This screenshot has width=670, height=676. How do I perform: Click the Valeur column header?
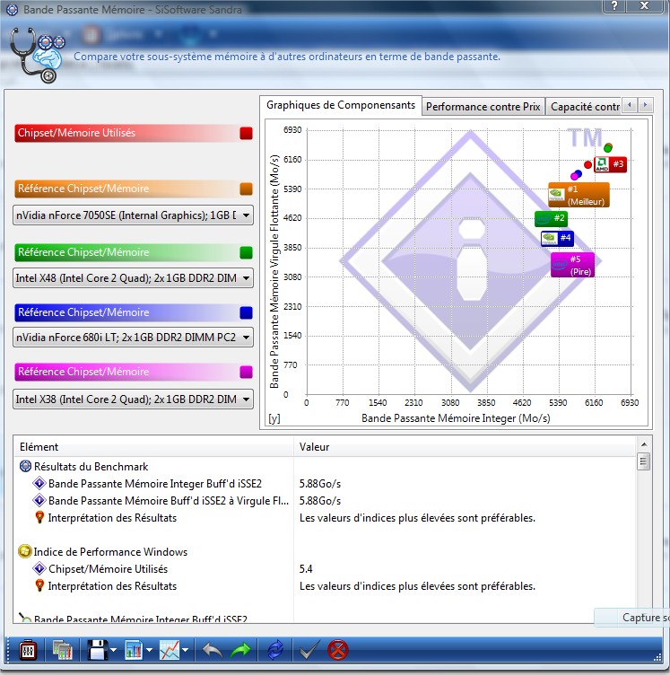[x=465, y=447]
